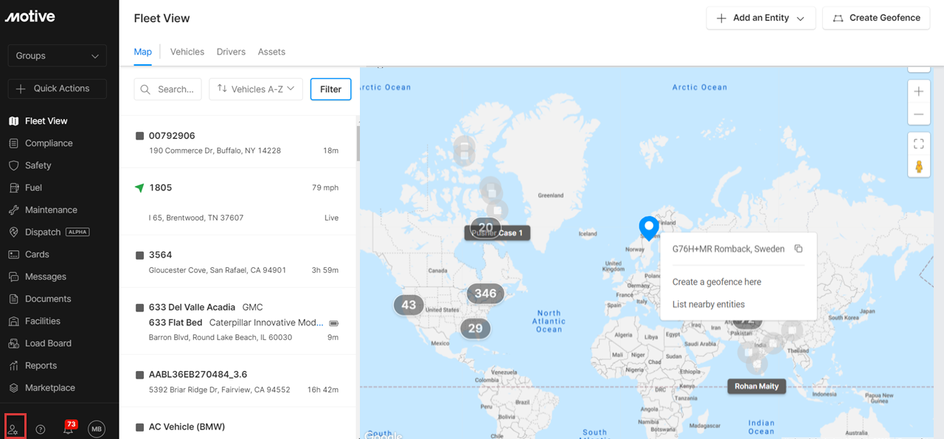Copy the Romback, Sweden address
Viewport: 944px width, 439px height.
798,249
